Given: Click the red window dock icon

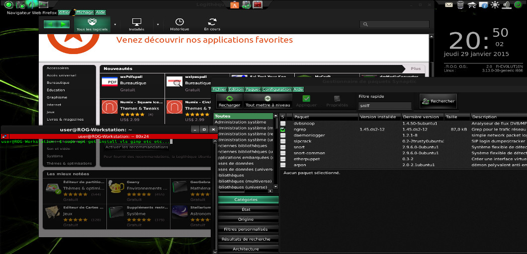Looking at the screenshot, I should coord(258,4).
